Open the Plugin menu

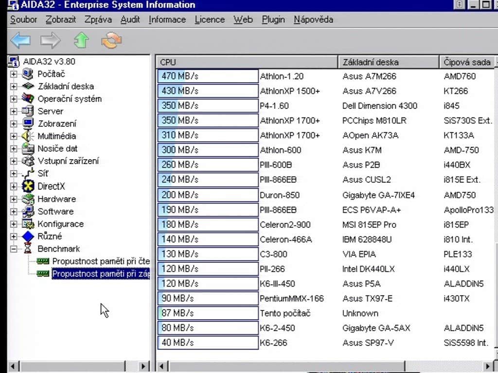point(273,19)
